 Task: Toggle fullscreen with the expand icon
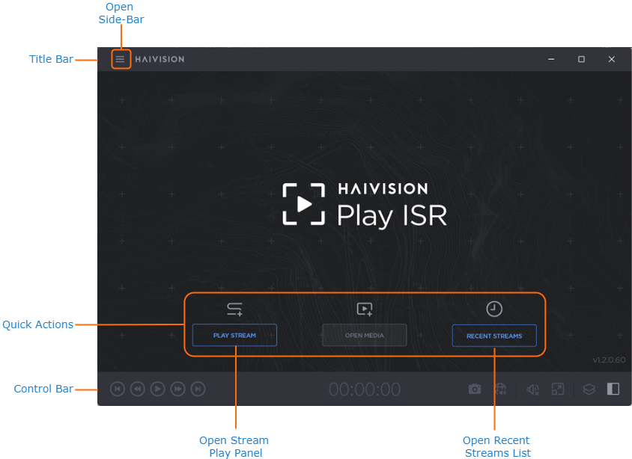point(558,389)
